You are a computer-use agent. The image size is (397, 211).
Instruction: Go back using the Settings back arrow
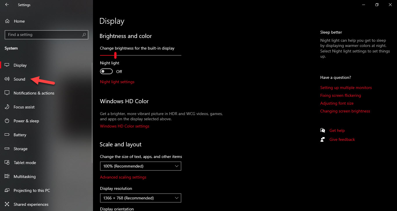[7, 5]
